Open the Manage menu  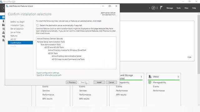pos(170,8)
